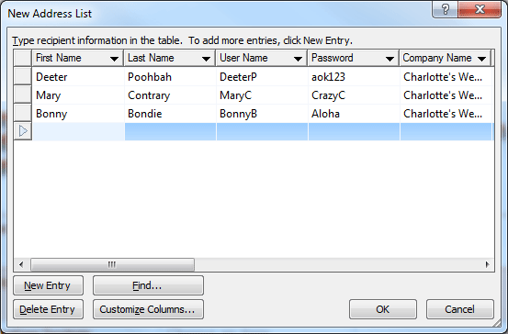Select Company Name cell in Mary's row
This screenshot has width=508, height=334.
(446, 95)
